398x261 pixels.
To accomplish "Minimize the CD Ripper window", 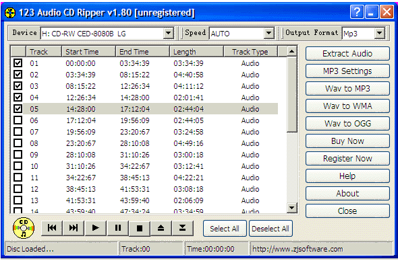I will [372, 12].
